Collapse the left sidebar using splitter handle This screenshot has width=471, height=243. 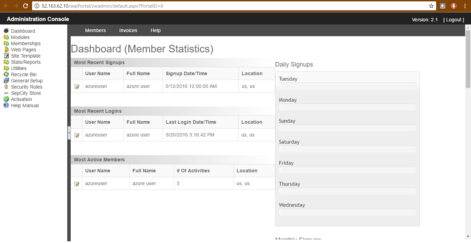[69, 133]
